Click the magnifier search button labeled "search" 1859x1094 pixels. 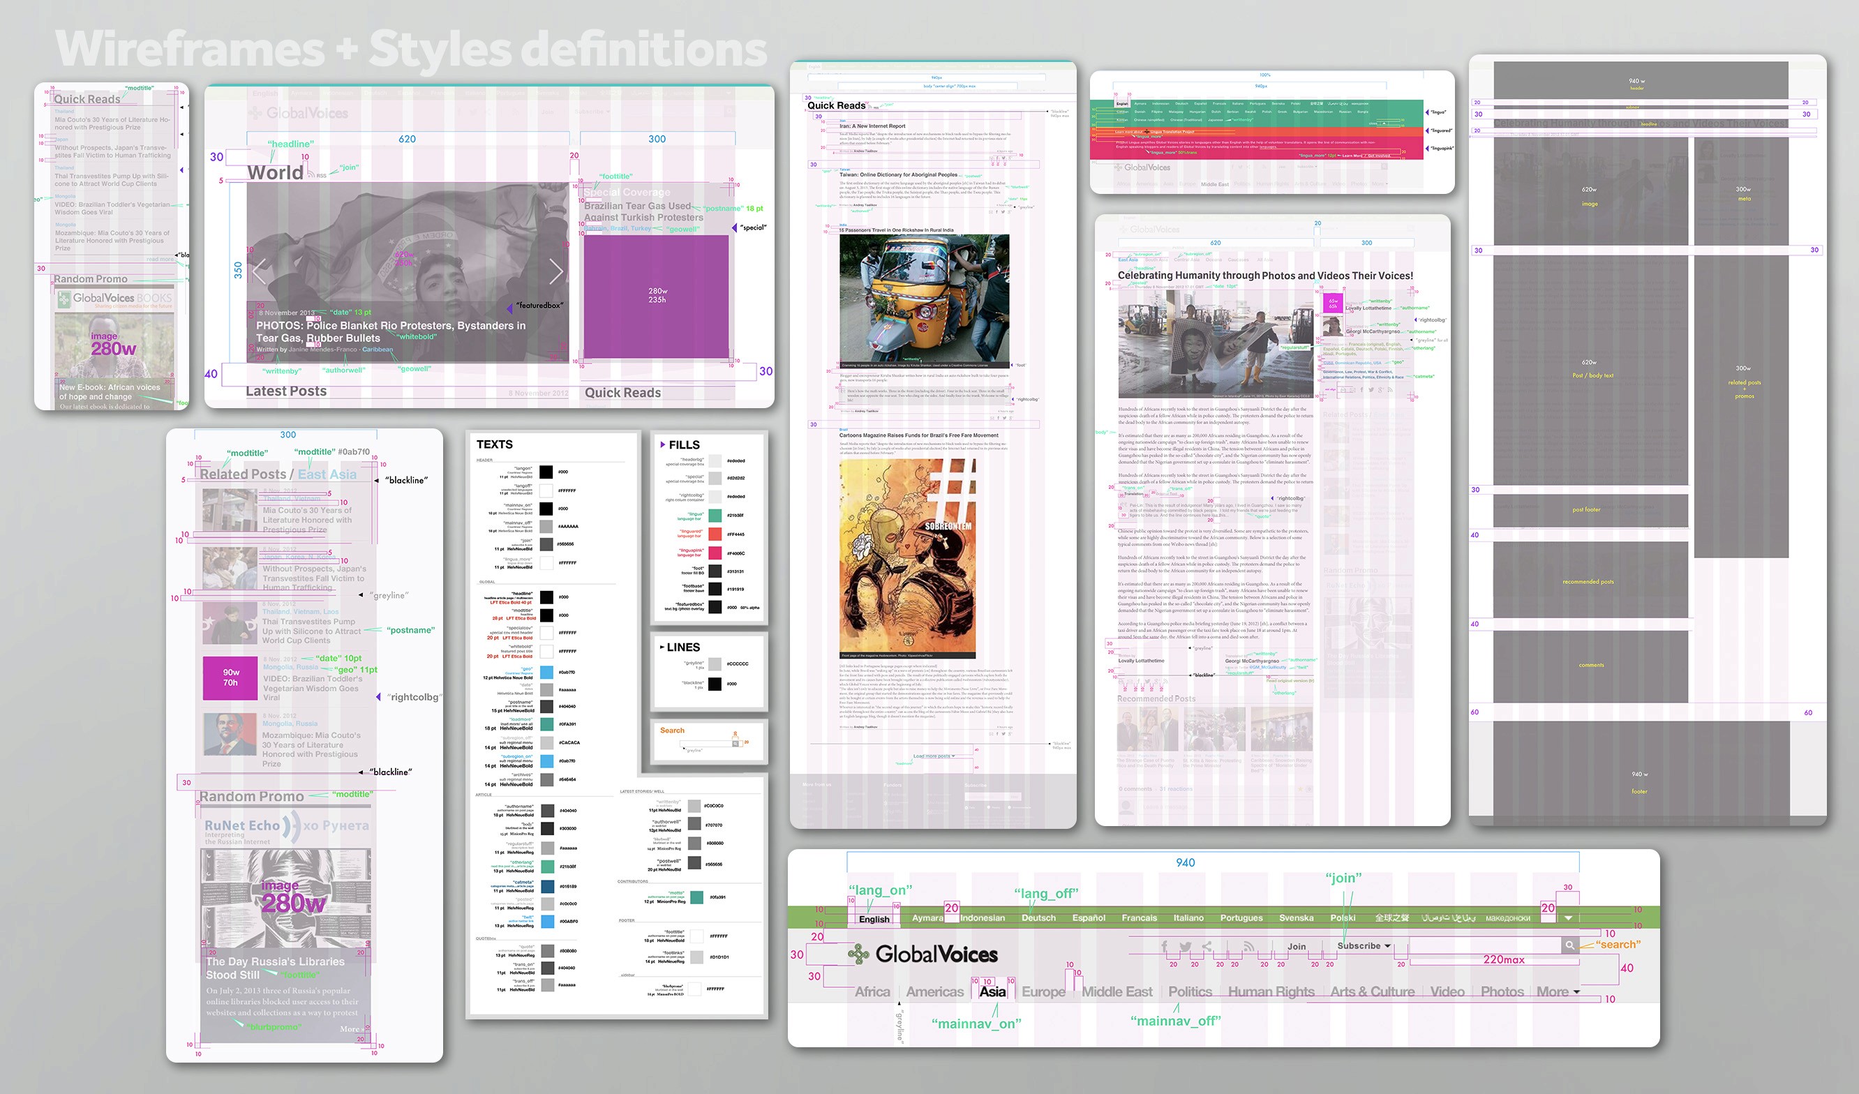pos(1570,945)
